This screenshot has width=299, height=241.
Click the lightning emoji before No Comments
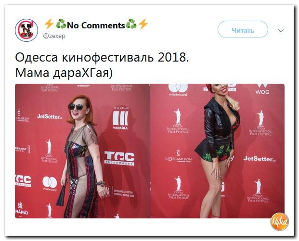[49, 24]
